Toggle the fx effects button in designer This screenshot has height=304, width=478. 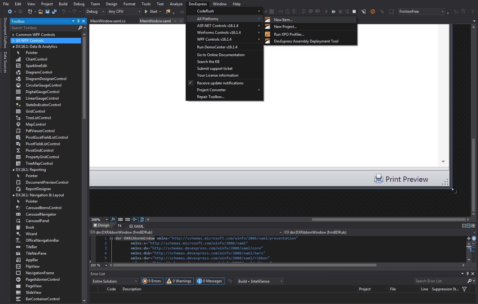pyautogui.click(x=113, y=219)
